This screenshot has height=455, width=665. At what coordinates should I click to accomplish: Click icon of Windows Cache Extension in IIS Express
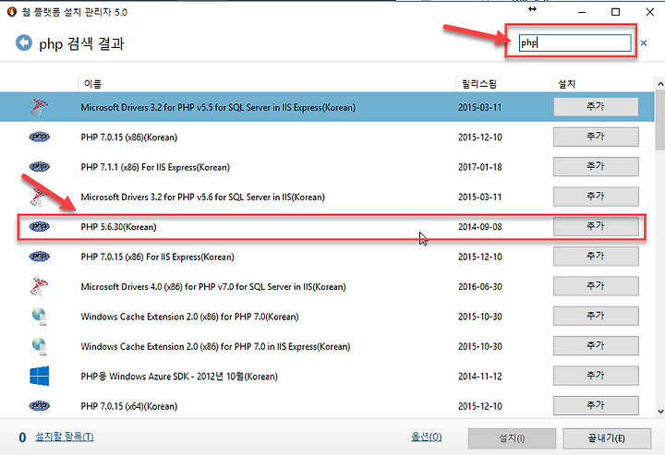40,346
